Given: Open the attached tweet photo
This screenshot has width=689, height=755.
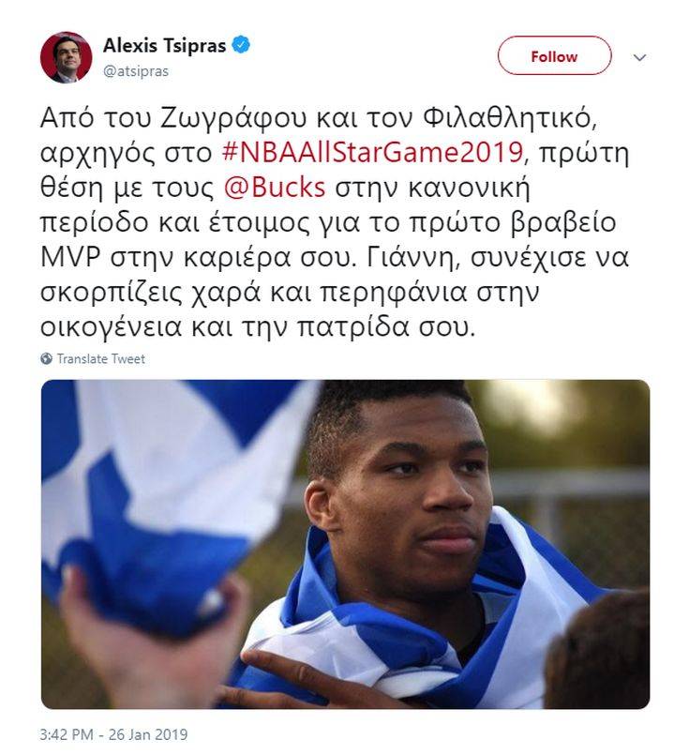Looking at the screenshot, I should click(345, 544).
